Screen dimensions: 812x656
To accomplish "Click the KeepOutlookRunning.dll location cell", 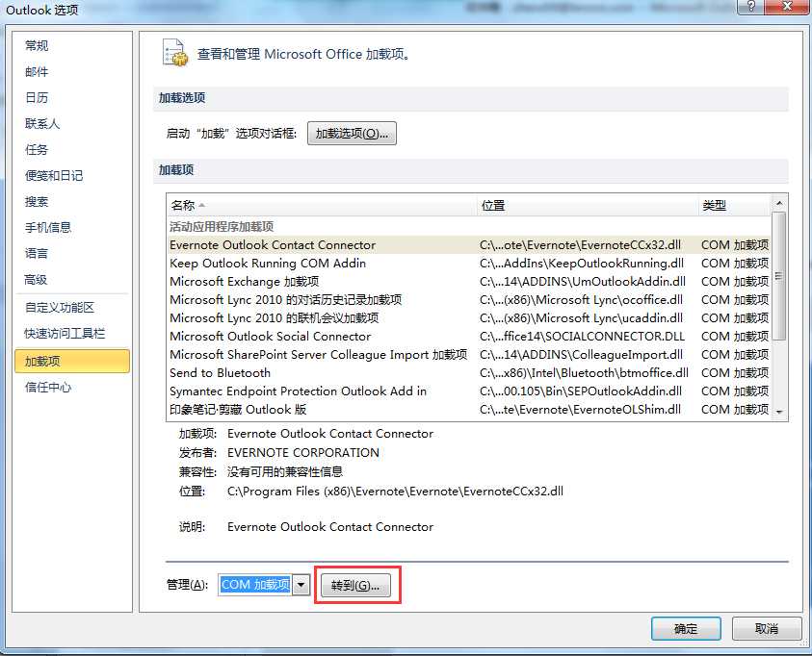I will click(582, 264).
